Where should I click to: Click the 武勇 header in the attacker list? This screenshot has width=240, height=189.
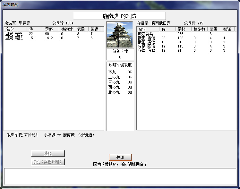[x=82, y=29]
